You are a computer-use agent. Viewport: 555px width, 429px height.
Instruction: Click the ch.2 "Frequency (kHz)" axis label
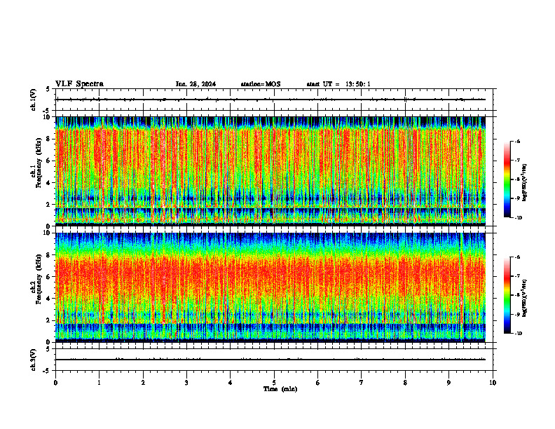[x=39, y=279]
